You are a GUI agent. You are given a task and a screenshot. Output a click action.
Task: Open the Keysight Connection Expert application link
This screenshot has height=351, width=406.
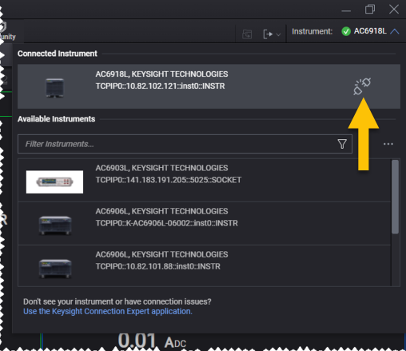[x=108, y=311]
